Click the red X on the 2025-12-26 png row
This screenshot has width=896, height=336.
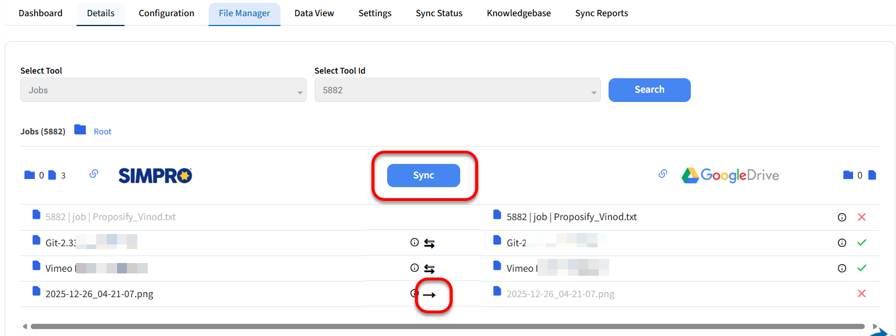tap(861, 294)
